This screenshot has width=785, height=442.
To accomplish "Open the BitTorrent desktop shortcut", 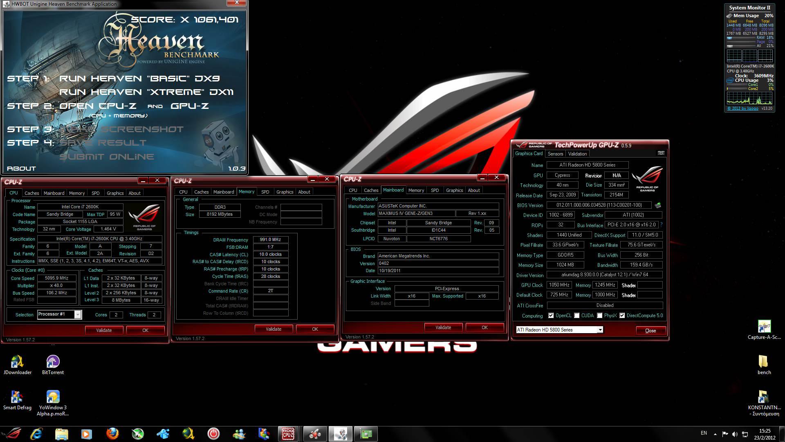I will click(x=53, y=365).
